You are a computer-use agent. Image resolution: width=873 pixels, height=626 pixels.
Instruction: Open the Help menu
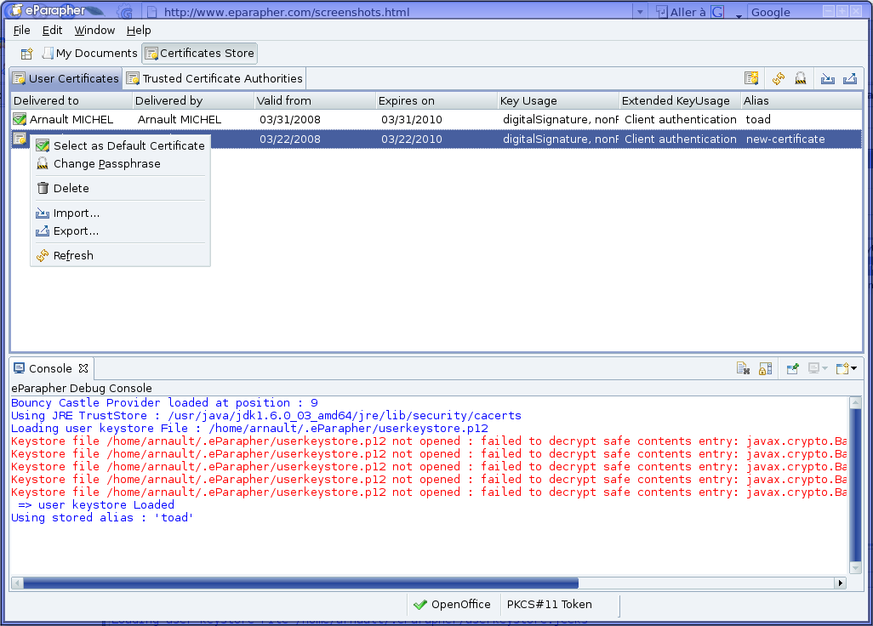(139, 30)
